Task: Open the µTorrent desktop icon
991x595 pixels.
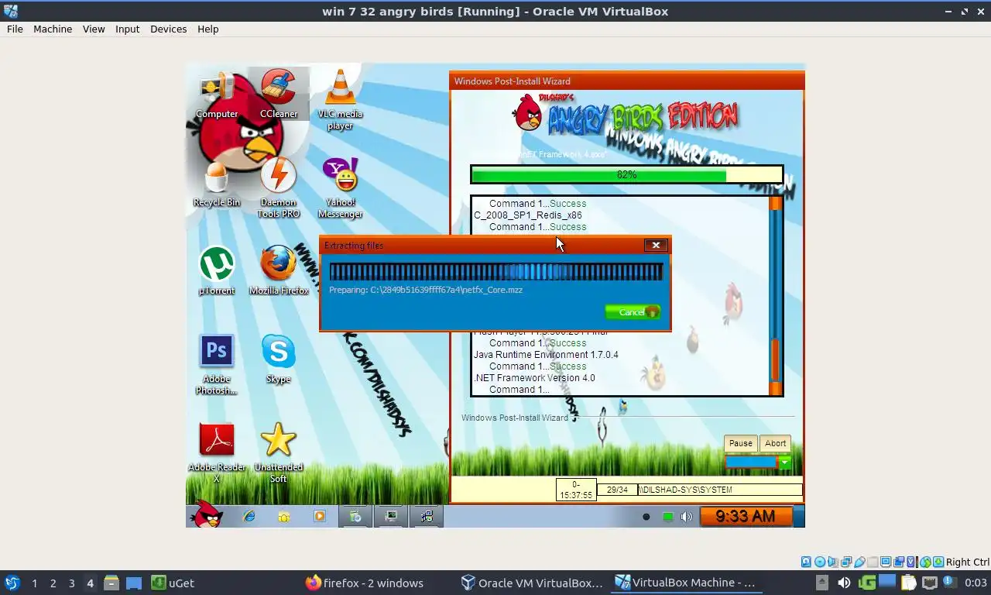Action: [x=217, y=271]
